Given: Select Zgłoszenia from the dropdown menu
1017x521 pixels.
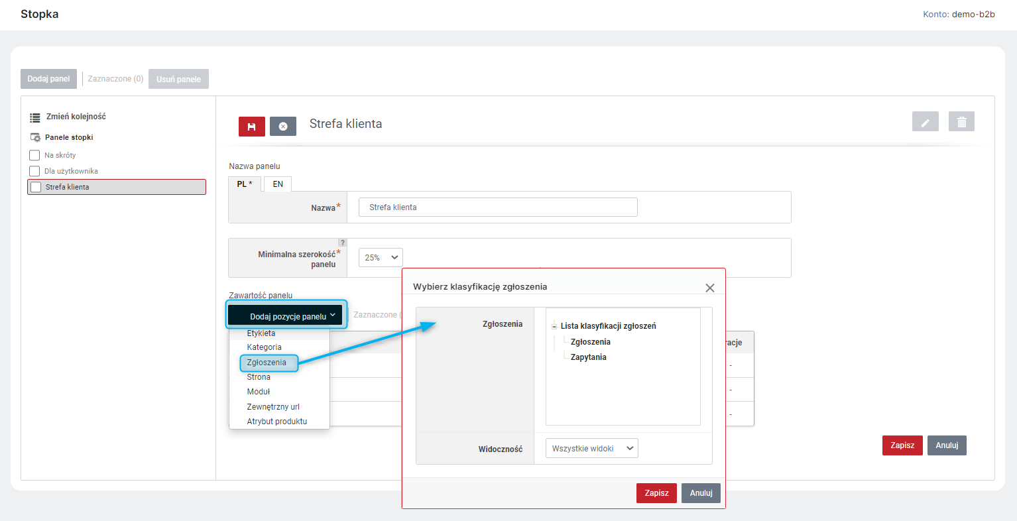Looking at the screenshot, I should (x=267, y=363).
